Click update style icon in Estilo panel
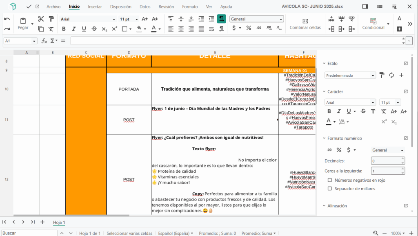The width and height of the screenshot is (418, 236). pos(391,75)
